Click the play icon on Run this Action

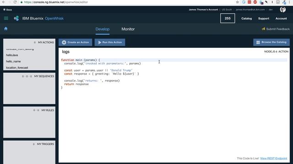coord(100,42)
